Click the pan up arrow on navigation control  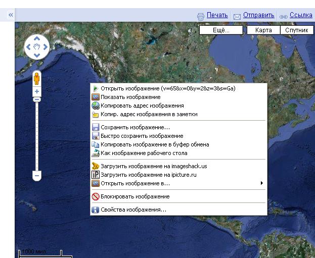[37, 38]
